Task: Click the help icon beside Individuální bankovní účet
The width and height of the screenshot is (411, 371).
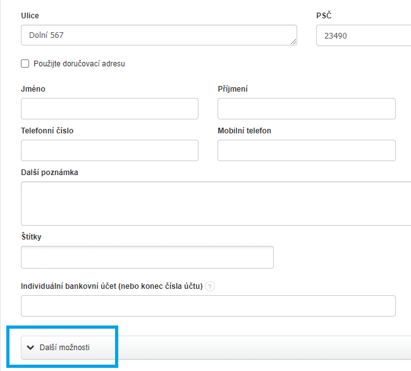Action: point(211,286)
